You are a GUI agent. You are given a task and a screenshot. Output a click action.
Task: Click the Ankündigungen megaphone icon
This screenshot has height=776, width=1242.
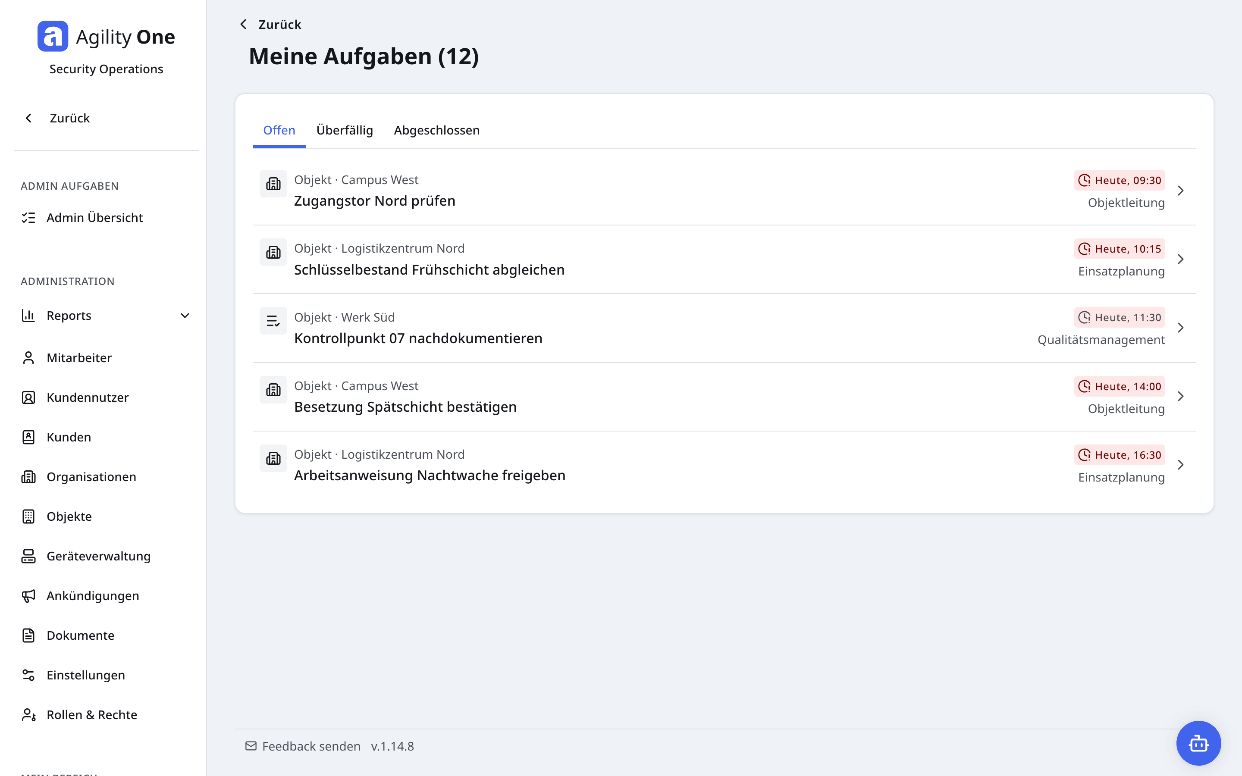pyautogui.click(x=28, y=595)
